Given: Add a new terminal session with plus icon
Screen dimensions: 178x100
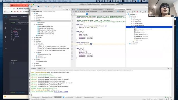Looking at the screenshot, I should pyautogui.click(x=44, y=68).
